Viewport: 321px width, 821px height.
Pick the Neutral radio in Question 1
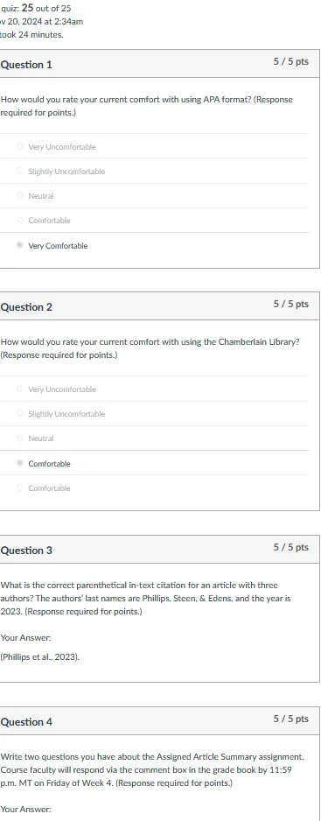(x=20, y=196)
